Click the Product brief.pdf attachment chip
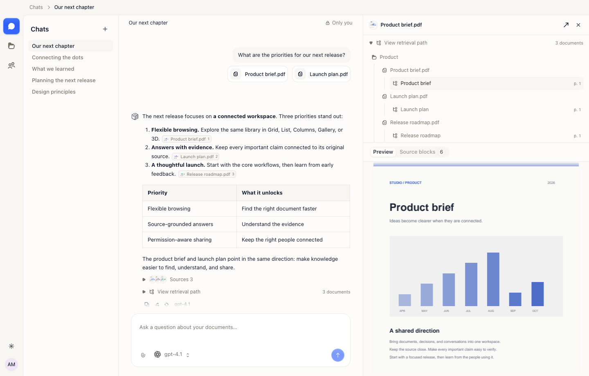Screen dimensions: 589x376 click(x=258, y=74)
